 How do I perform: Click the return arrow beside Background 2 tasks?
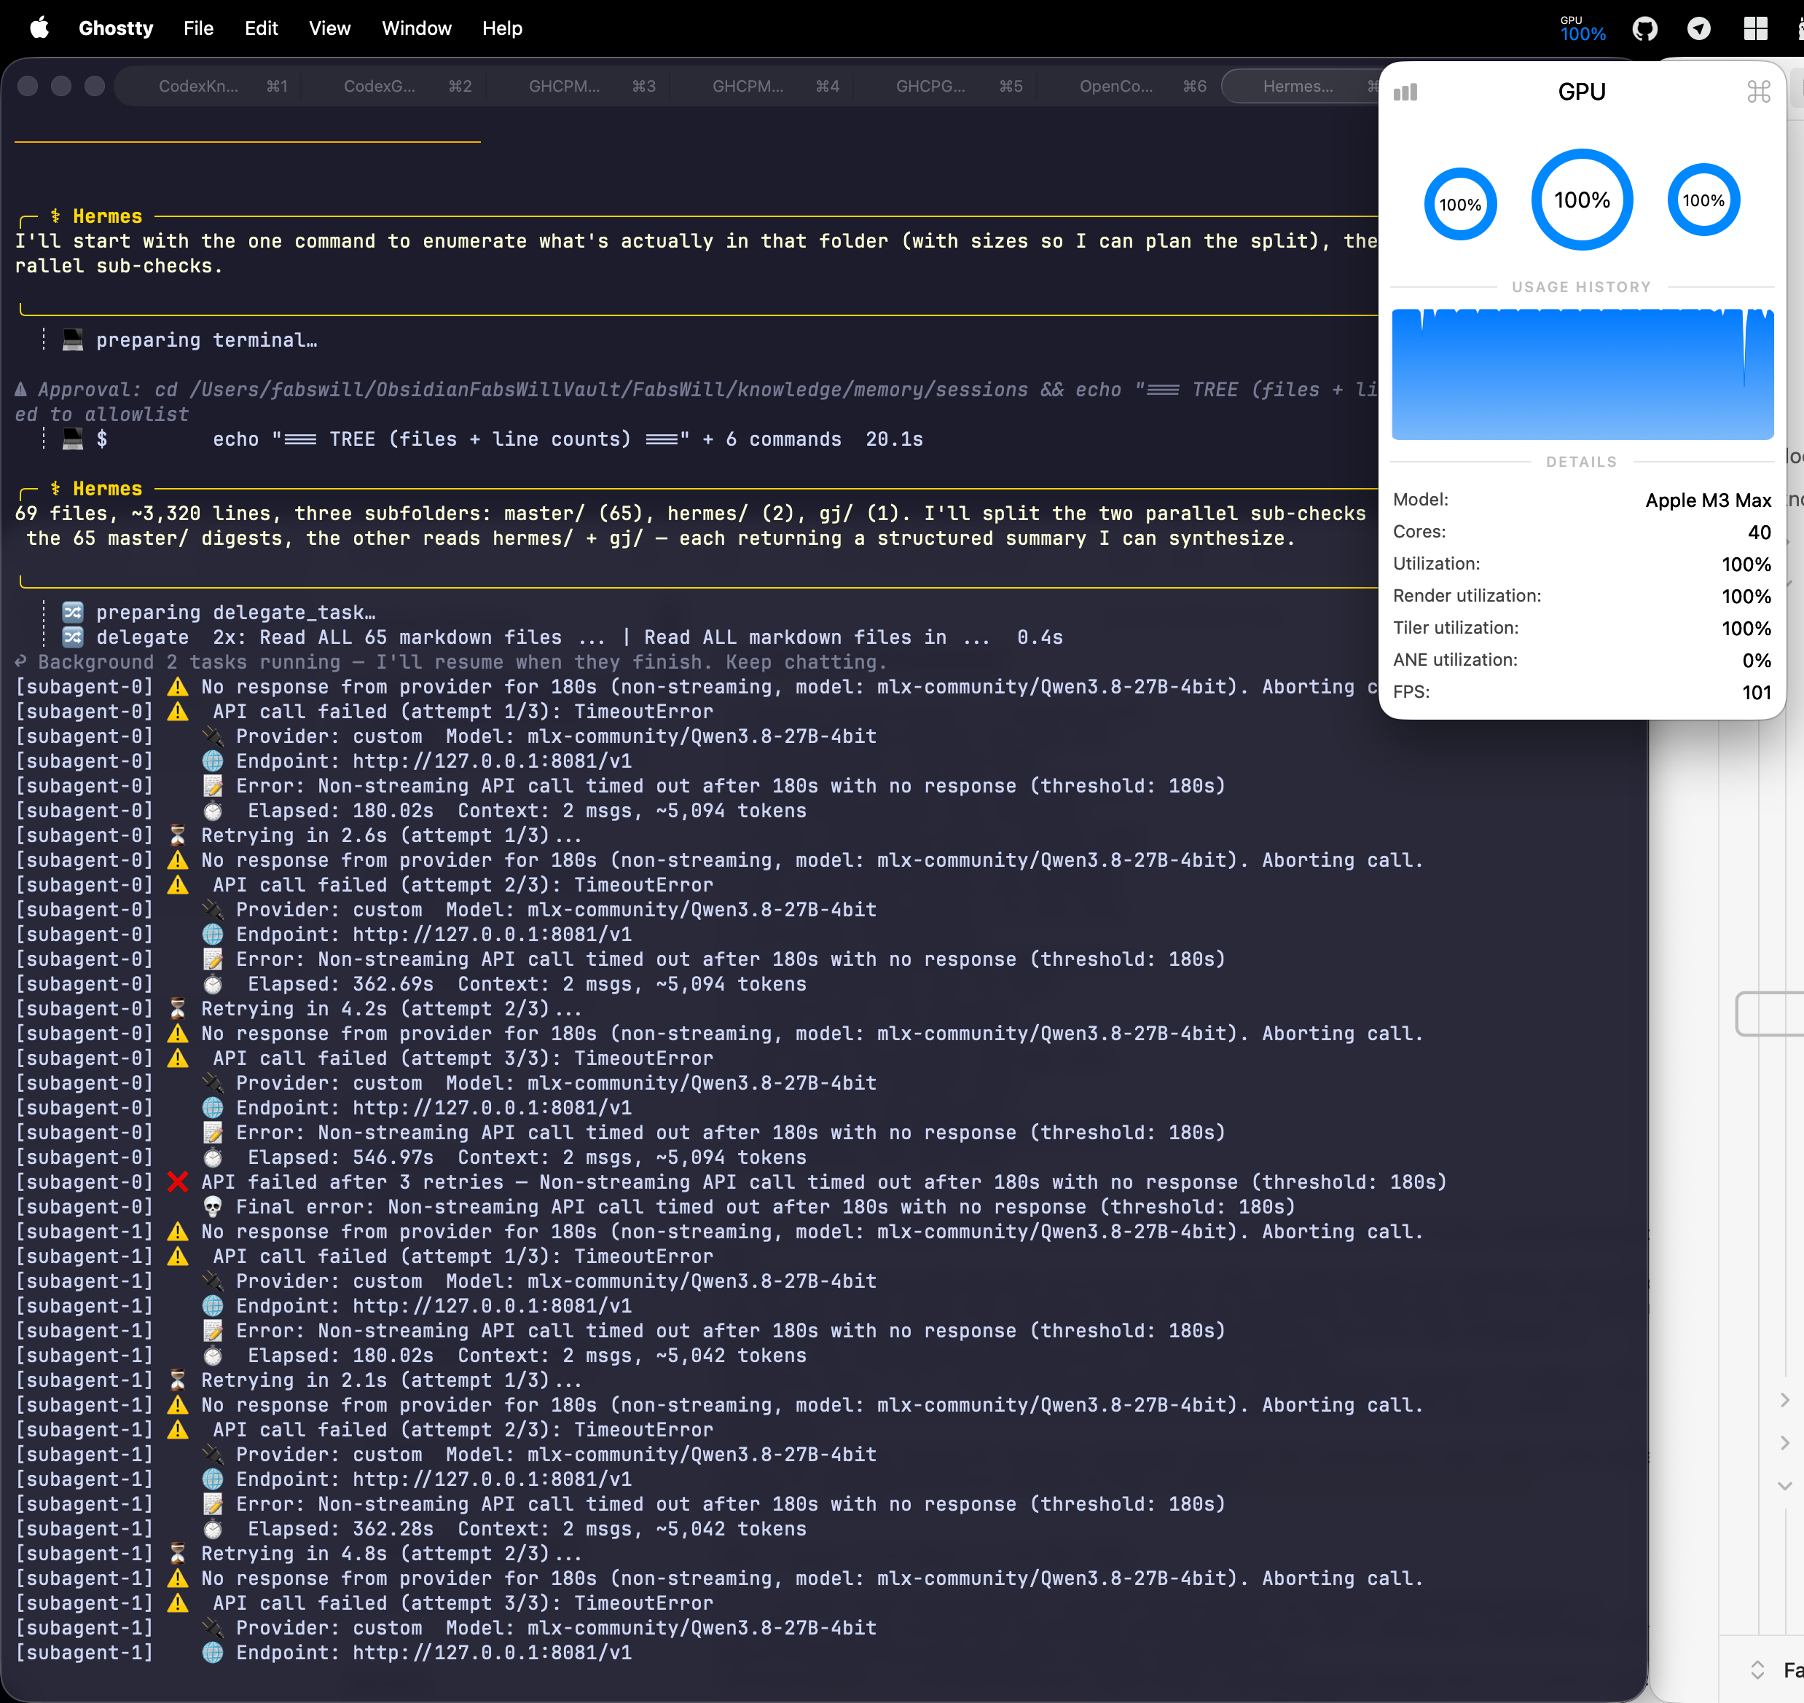[x=21, y=662]
